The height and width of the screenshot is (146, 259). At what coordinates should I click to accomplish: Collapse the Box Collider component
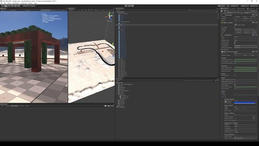[x=221, y=23]
